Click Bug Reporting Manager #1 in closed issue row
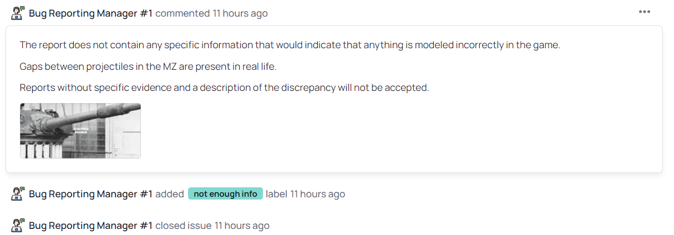 pos(90,226)
